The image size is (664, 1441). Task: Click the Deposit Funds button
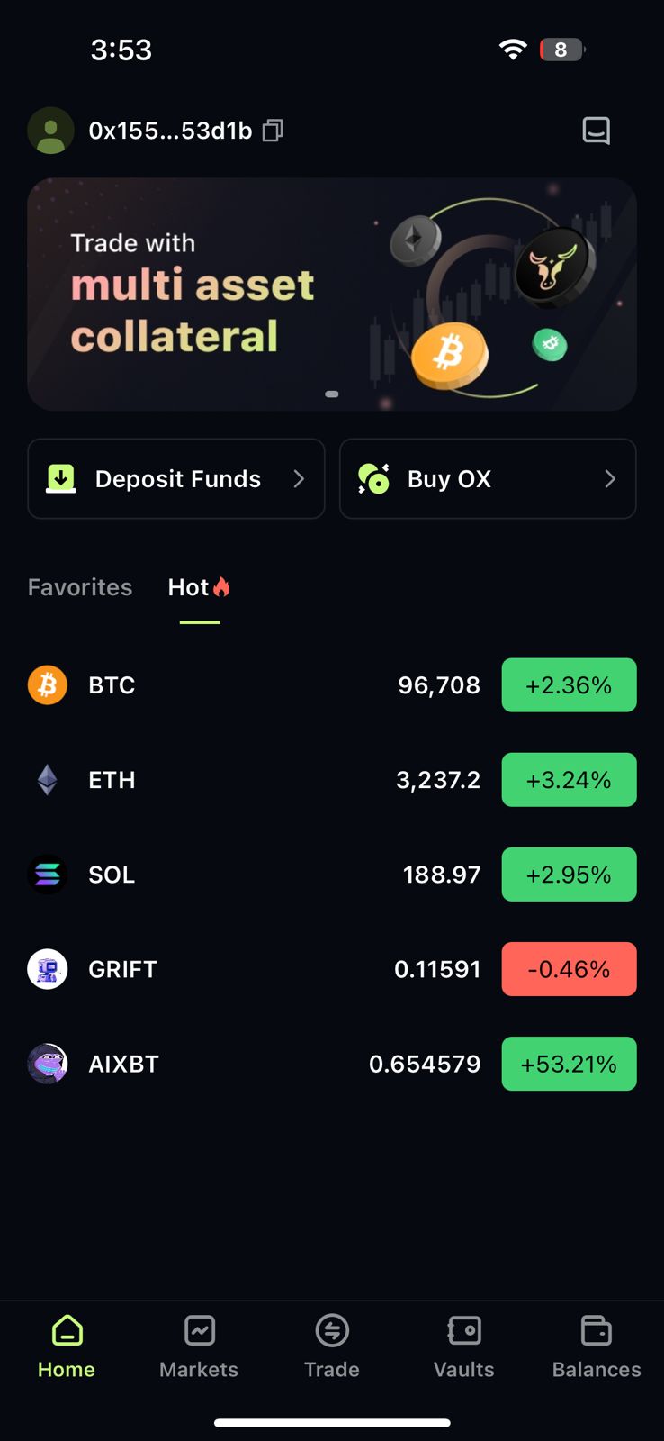click(x=176, y=479)
